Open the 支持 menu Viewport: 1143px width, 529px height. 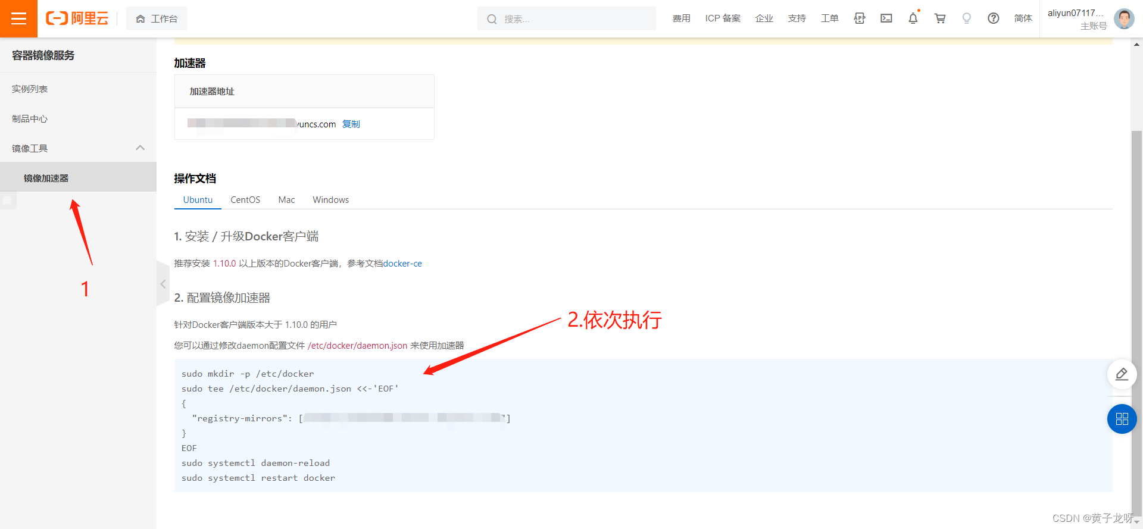pyautogui.click(x=797, y=18)
